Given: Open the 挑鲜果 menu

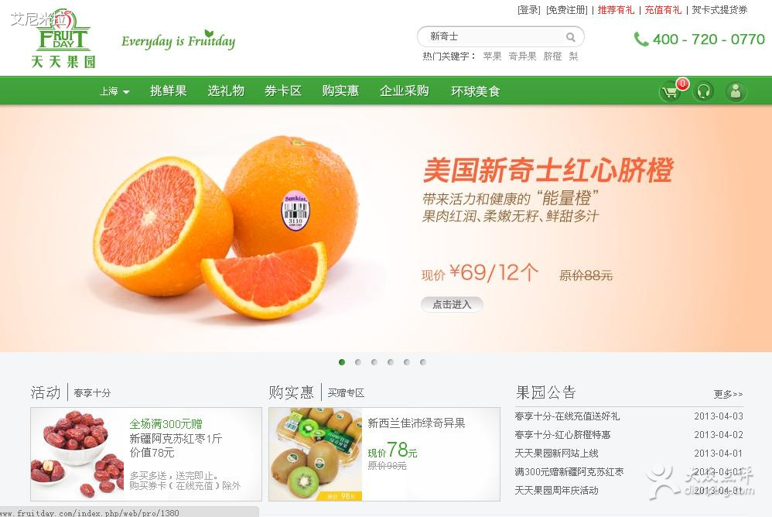Looking at the screenshot, I should pyautogui.click(x=169, y=91).
